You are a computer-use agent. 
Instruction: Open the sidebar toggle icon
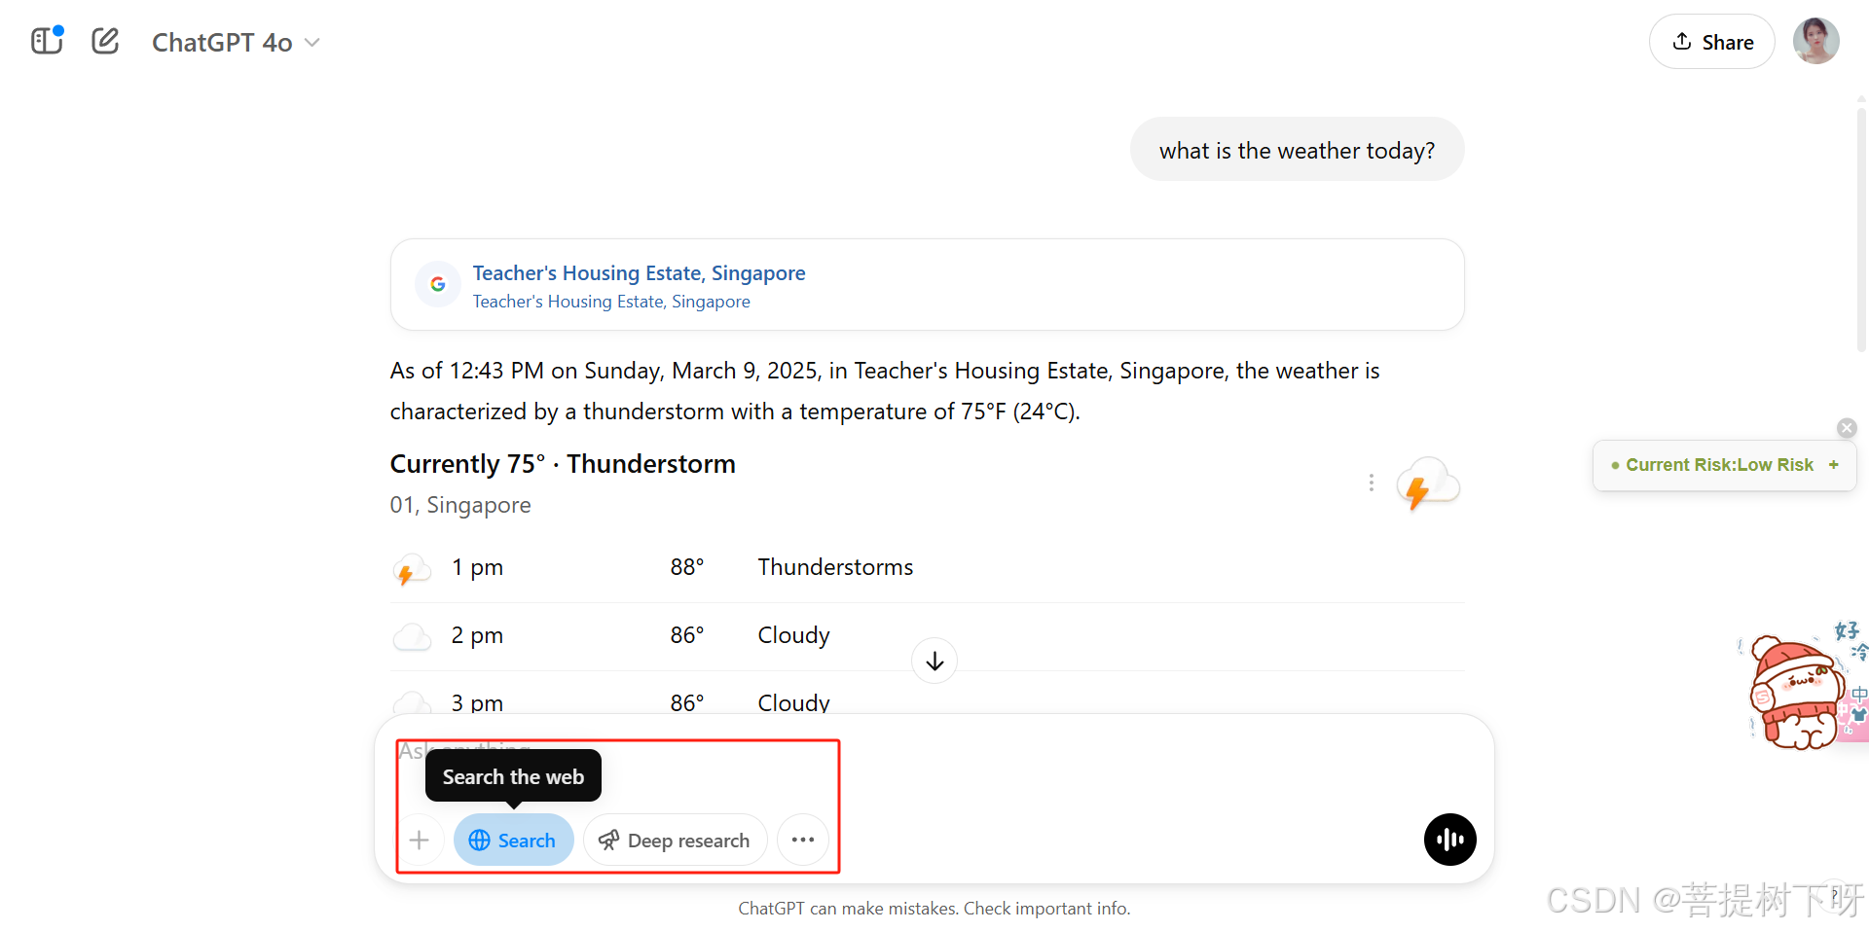tap(47, 41)
